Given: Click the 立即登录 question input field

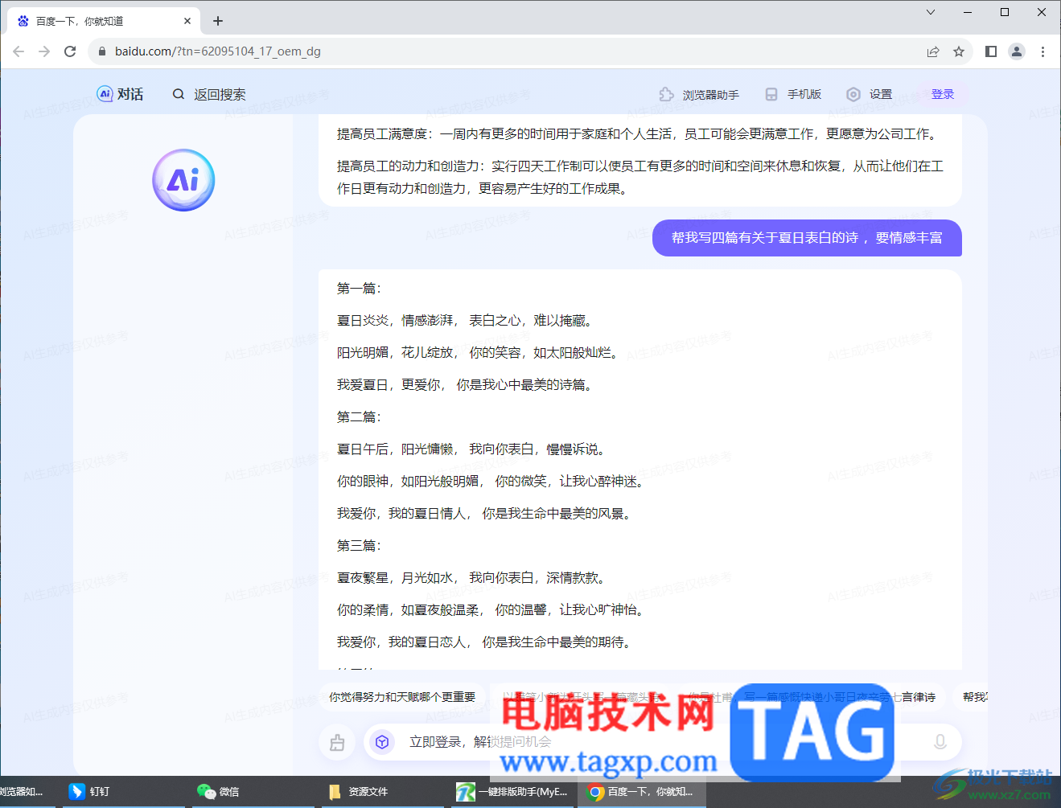Looking at the screenshot, I should pos(663,742).
